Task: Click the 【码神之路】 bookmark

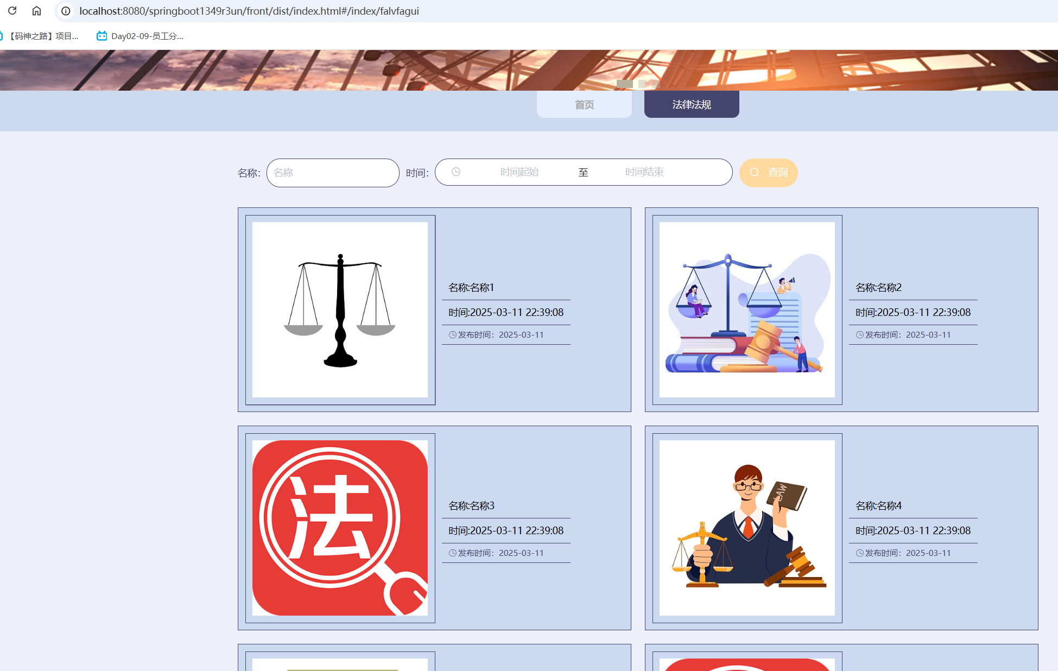Action: [x=43, y=36]
